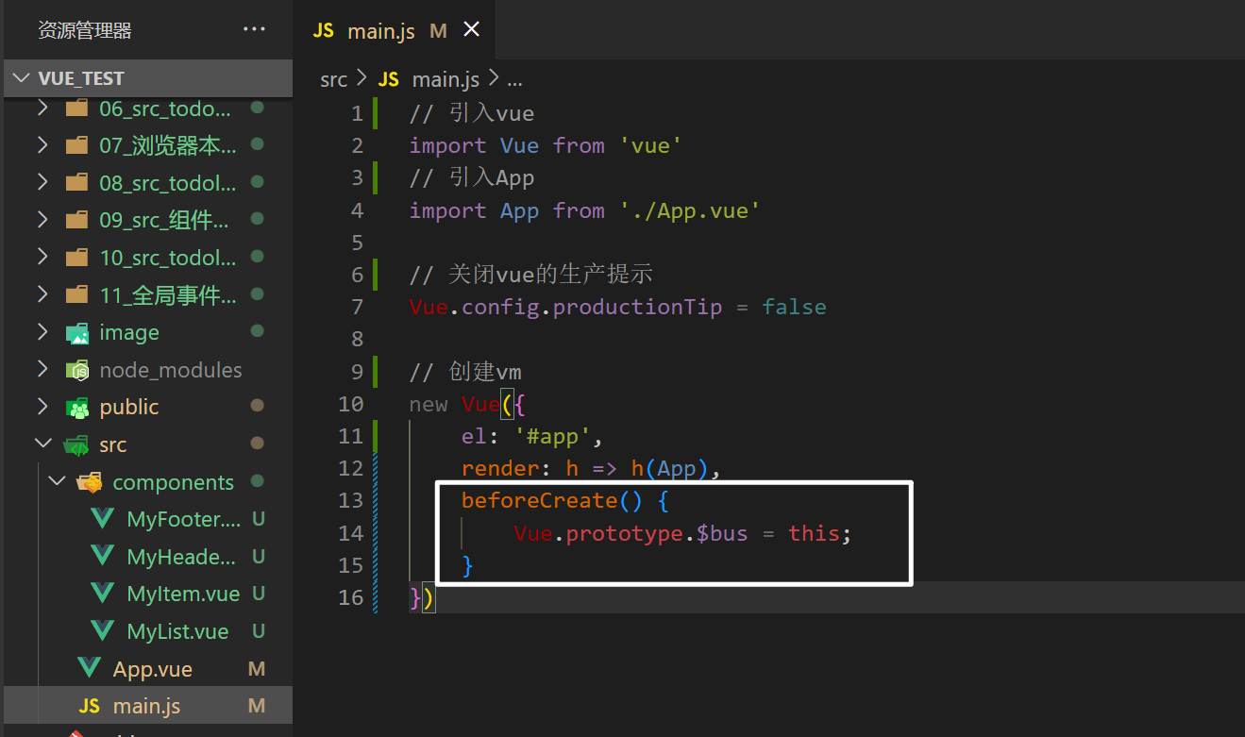The image size is (1245, 737).
Task: Open MyHeade... file in the explorer
Action: (148, 557)
